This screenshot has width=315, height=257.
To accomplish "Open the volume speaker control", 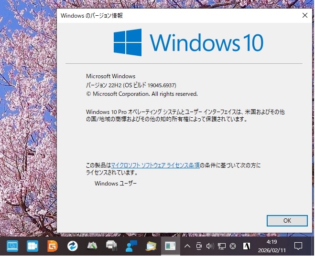I will pos(210,247).
